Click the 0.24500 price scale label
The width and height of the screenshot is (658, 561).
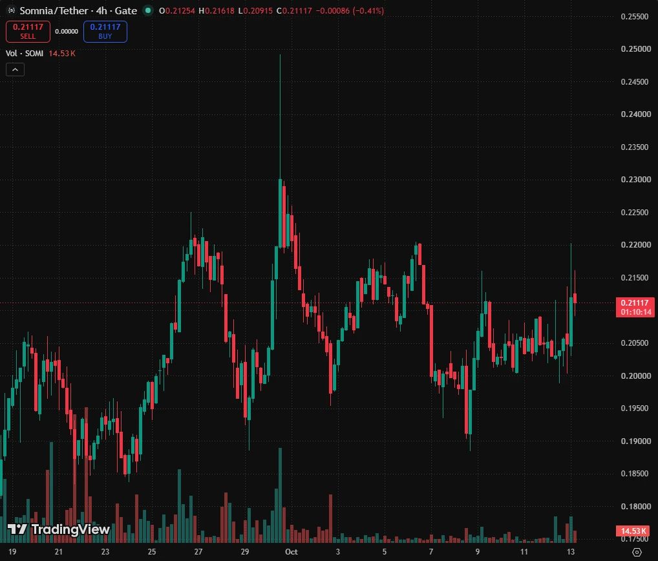[x=635, y=82]
